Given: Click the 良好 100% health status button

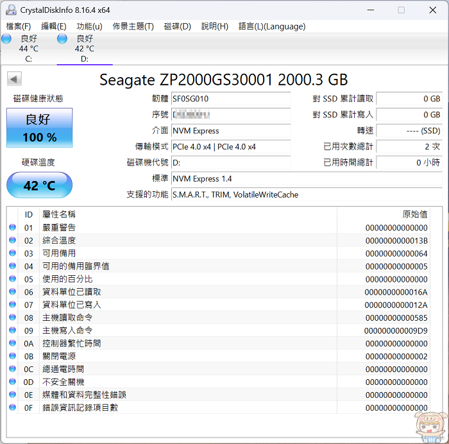Looking at the screenshot, I should click(39, 128).
